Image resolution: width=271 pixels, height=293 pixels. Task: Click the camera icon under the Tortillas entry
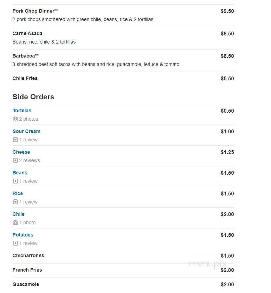click(15, 119)
